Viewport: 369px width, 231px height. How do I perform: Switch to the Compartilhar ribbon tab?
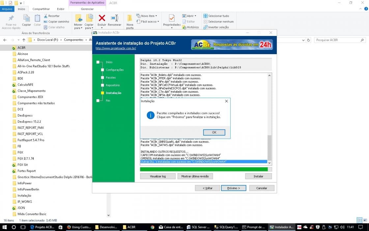41,9
